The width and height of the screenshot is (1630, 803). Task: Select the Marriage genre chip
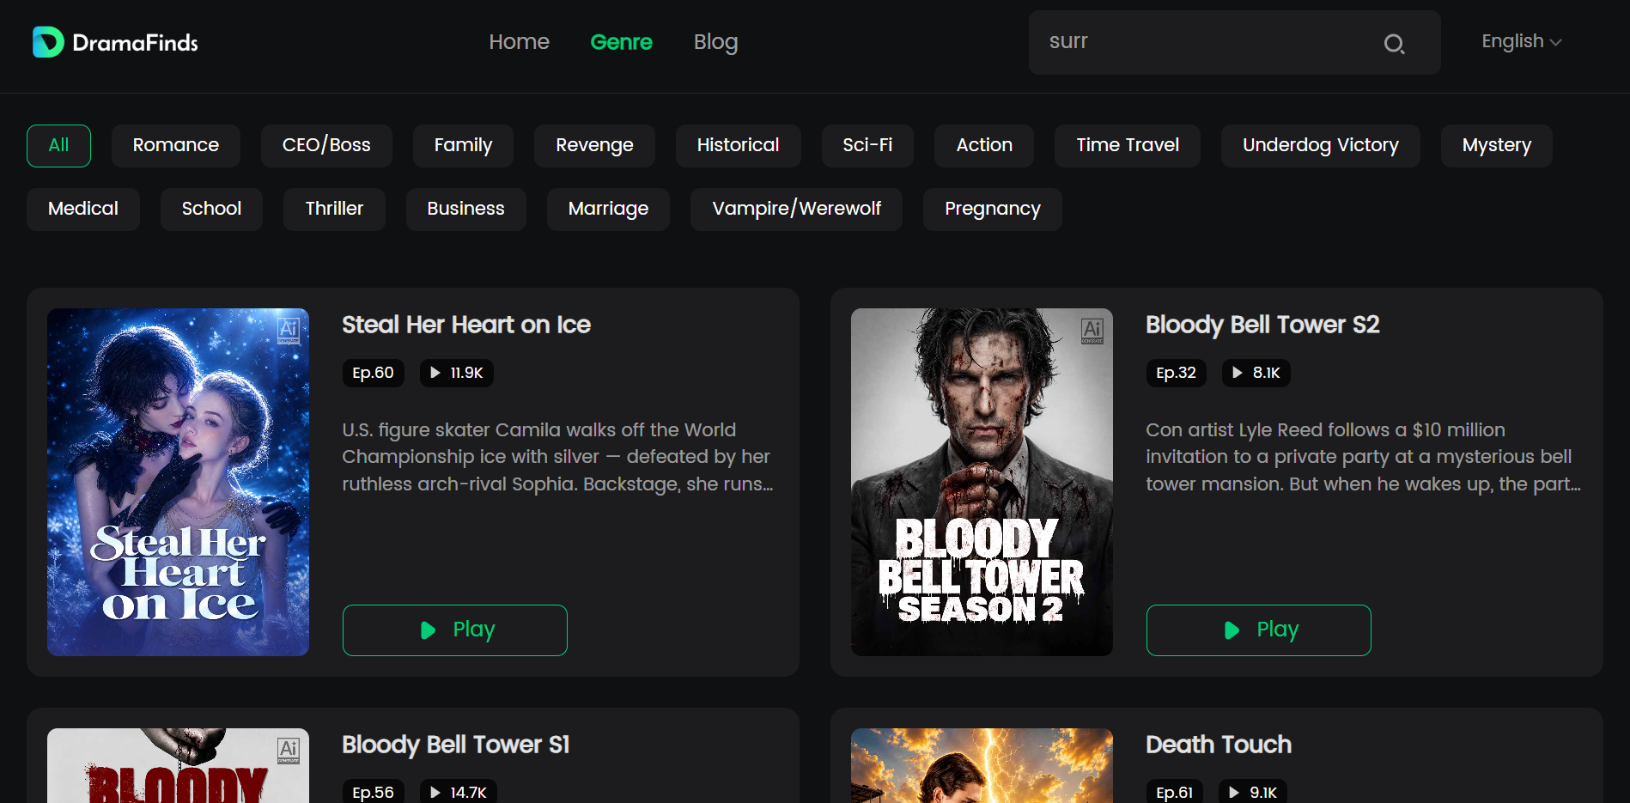(x=608, y=209)
